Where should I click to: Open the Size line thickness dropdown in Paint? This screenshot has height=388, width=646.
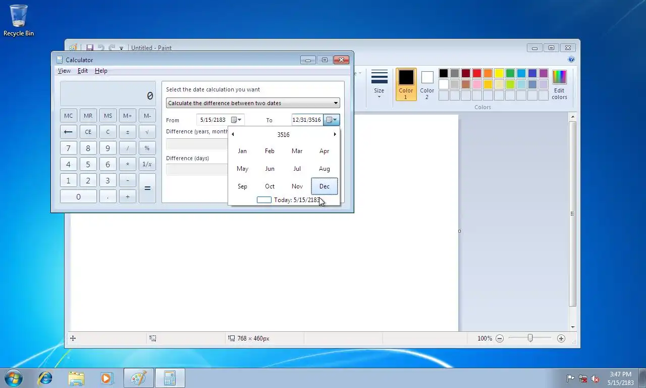point(379,84)
